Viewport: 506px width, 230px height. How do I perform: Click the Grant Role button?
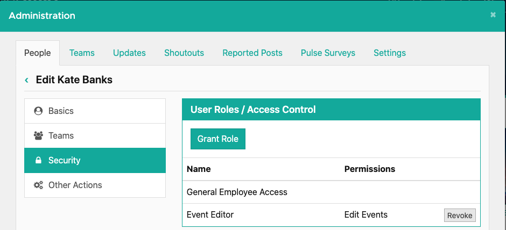218,139
